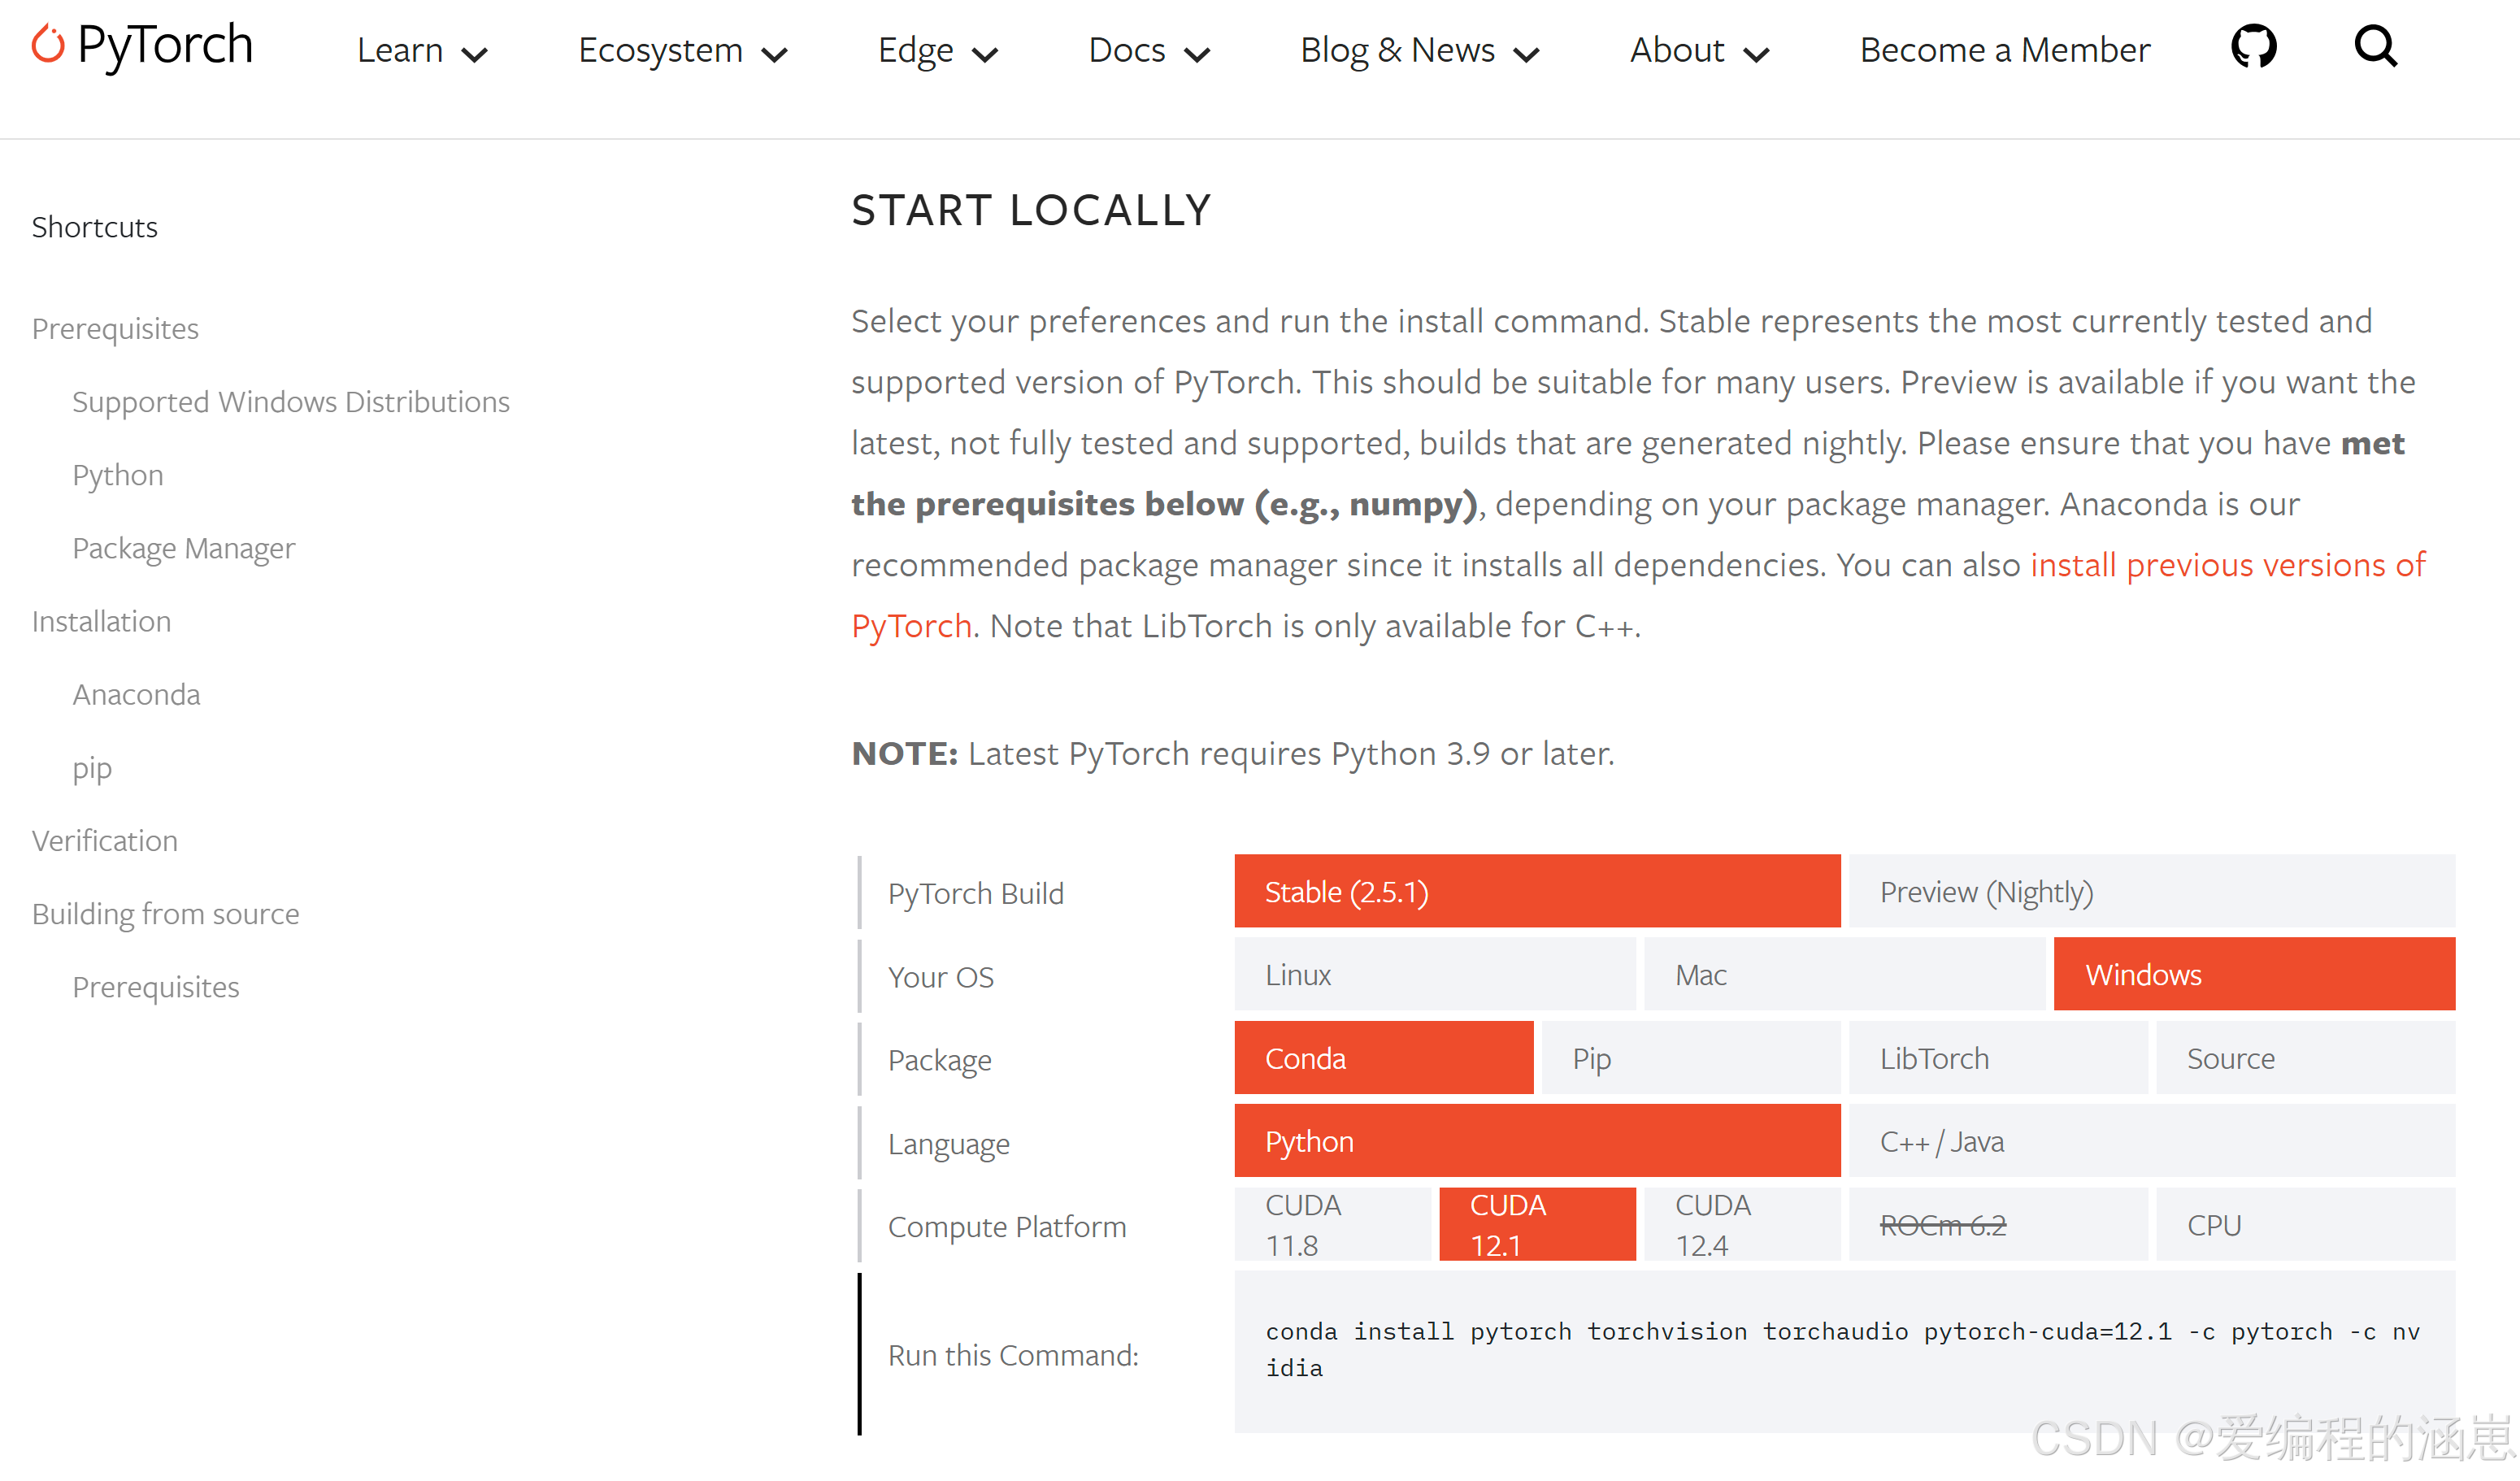Select CPU compute platform
This screenshot has width=2520, height=1481.
pos(2305,1224)
